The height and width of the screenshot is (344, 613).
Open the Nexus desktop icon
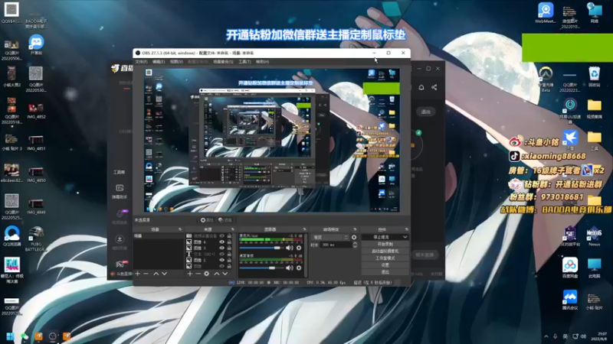tap(594, 236)
